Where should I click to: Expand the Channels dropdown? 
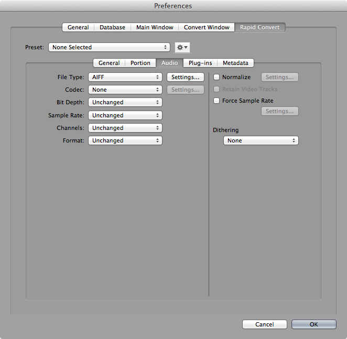click(x=125, y=128)
